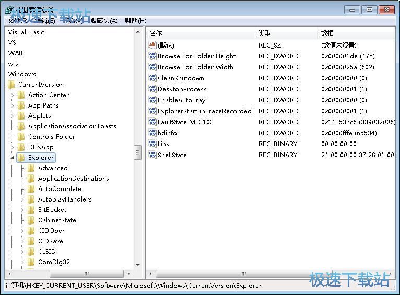Screen dimensions: 400x295
Task: Click the Action Center folder icon
Action: click(21, 95)
